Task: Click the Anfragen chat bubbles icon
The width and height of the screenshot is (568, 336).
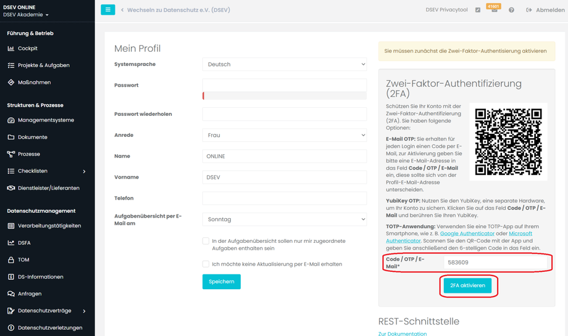Action: [11, 293]
